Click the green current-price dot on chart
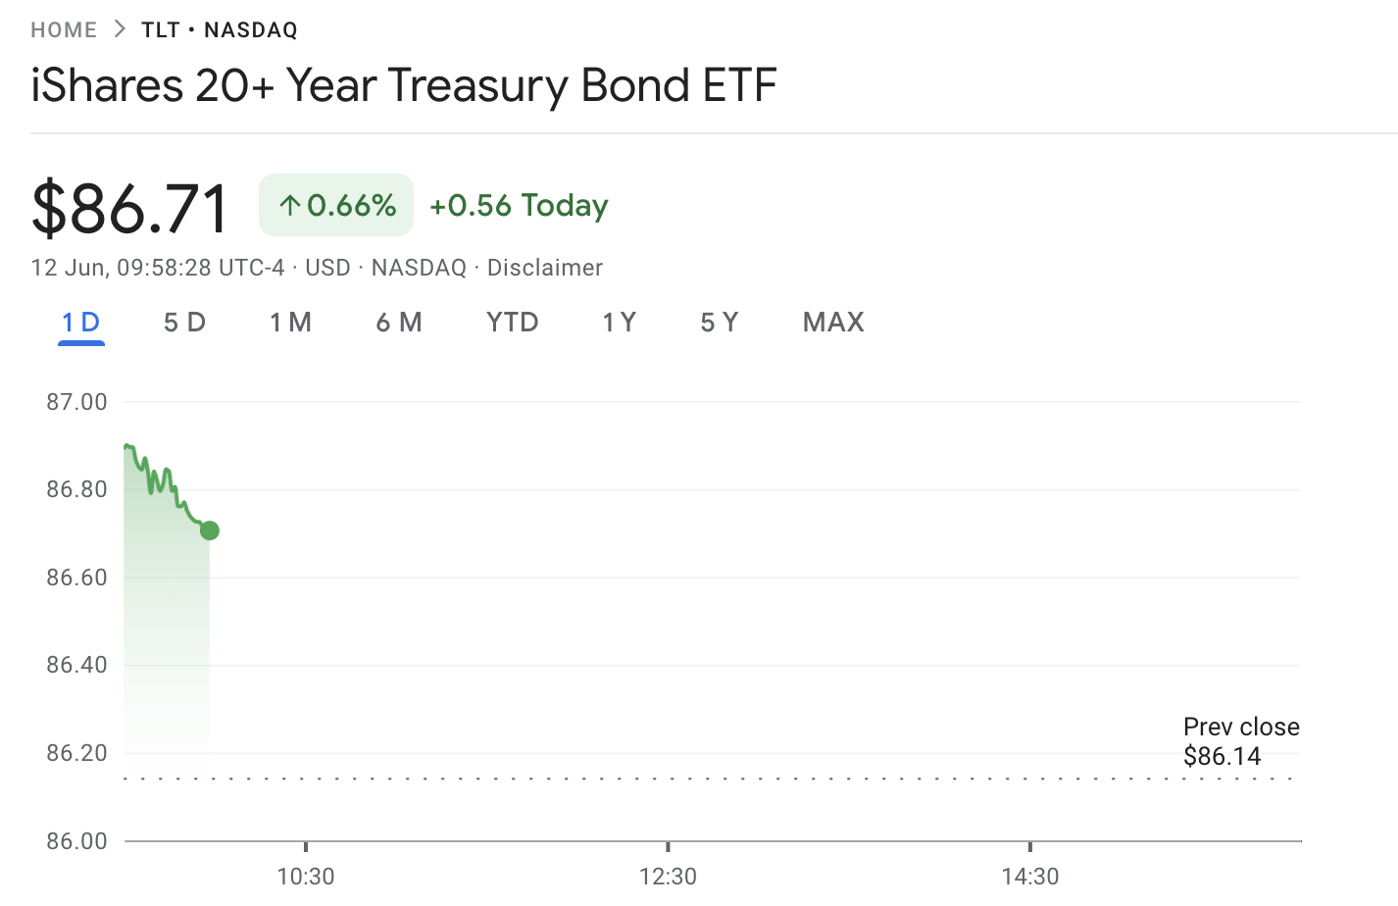Viewport: 1398px width, 906px height. click(x=209, y=530)
